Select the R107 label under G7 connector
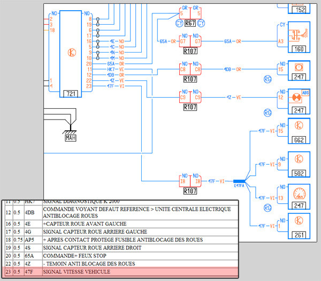The image size is (321, 281). [190, 51]
